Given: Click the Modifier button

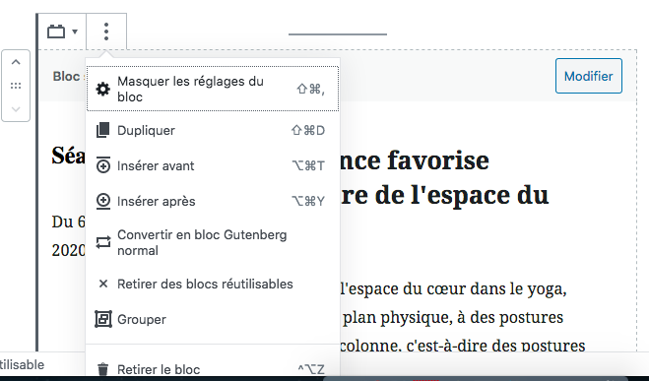Looking at the screenshot, I should click(x=589, y=76).
